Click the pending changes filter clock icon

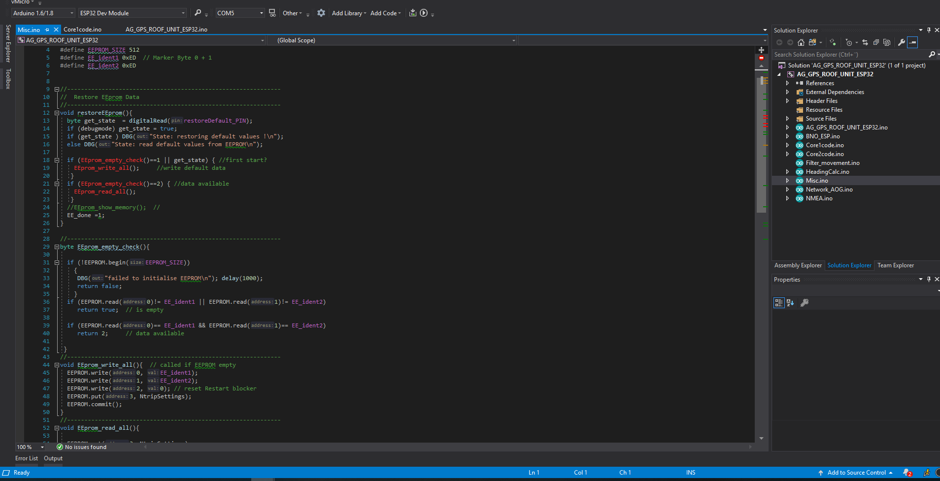pyautogui.click(x=848, y=42)
